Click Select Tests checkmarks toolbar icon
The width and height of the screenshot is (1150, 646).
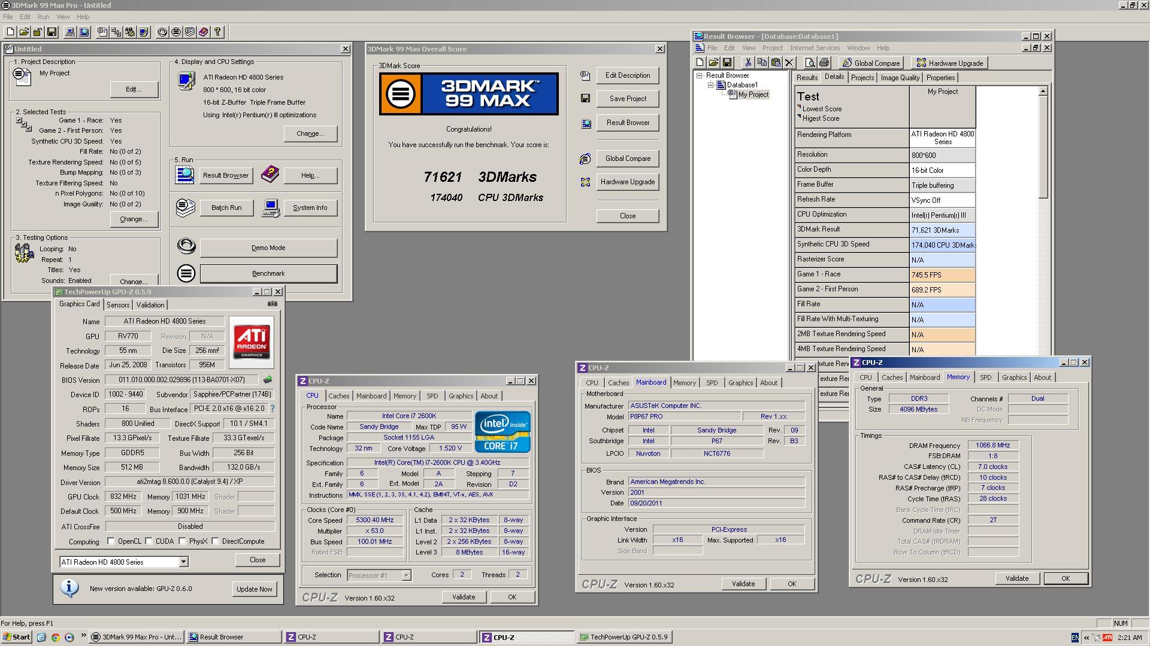pos(116,32)
